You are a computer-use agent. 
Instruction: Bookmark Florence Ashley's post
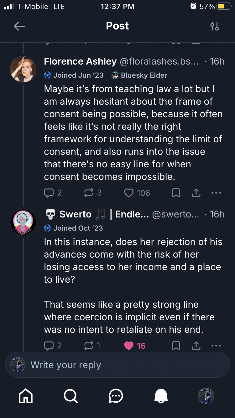coord(176,193)
